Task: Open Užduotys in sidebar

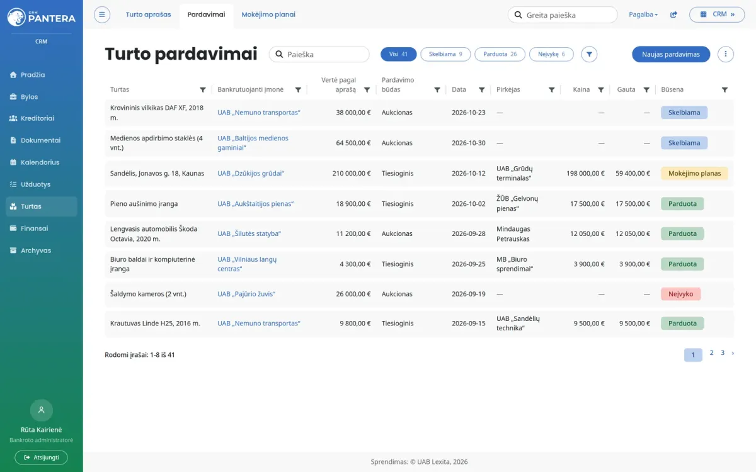Action: coord(42,184)
